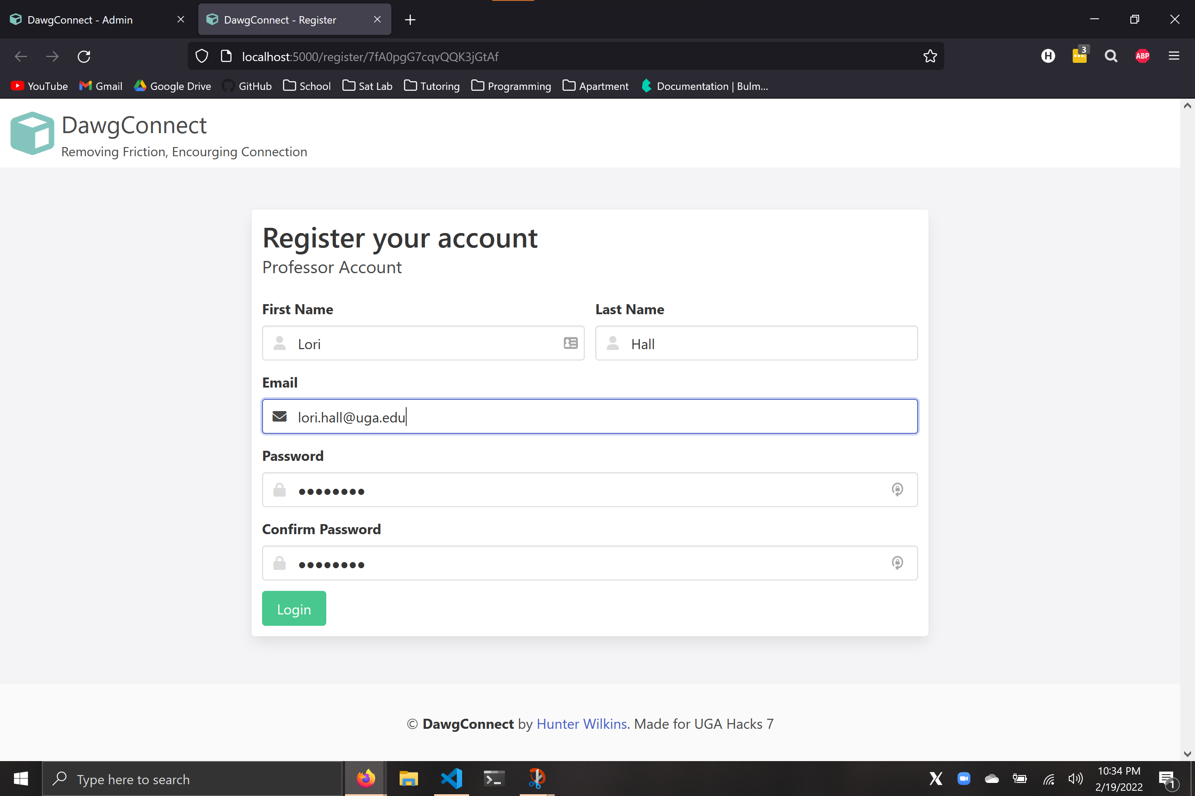The image size is (1195, 796).
Task: Click the password manager icon in Password field
Action: tap(897, 489)
